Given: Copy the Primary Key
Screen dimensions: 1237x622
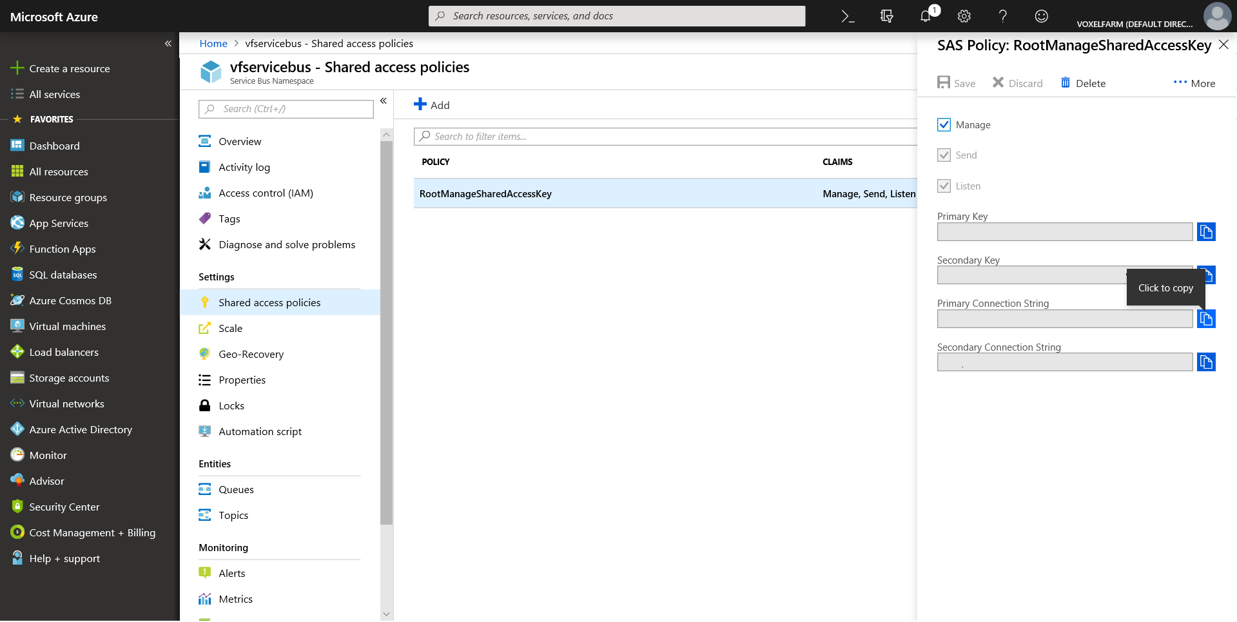Looking at the screenshot, I should pyautogui.click(x=1206, y=231).
